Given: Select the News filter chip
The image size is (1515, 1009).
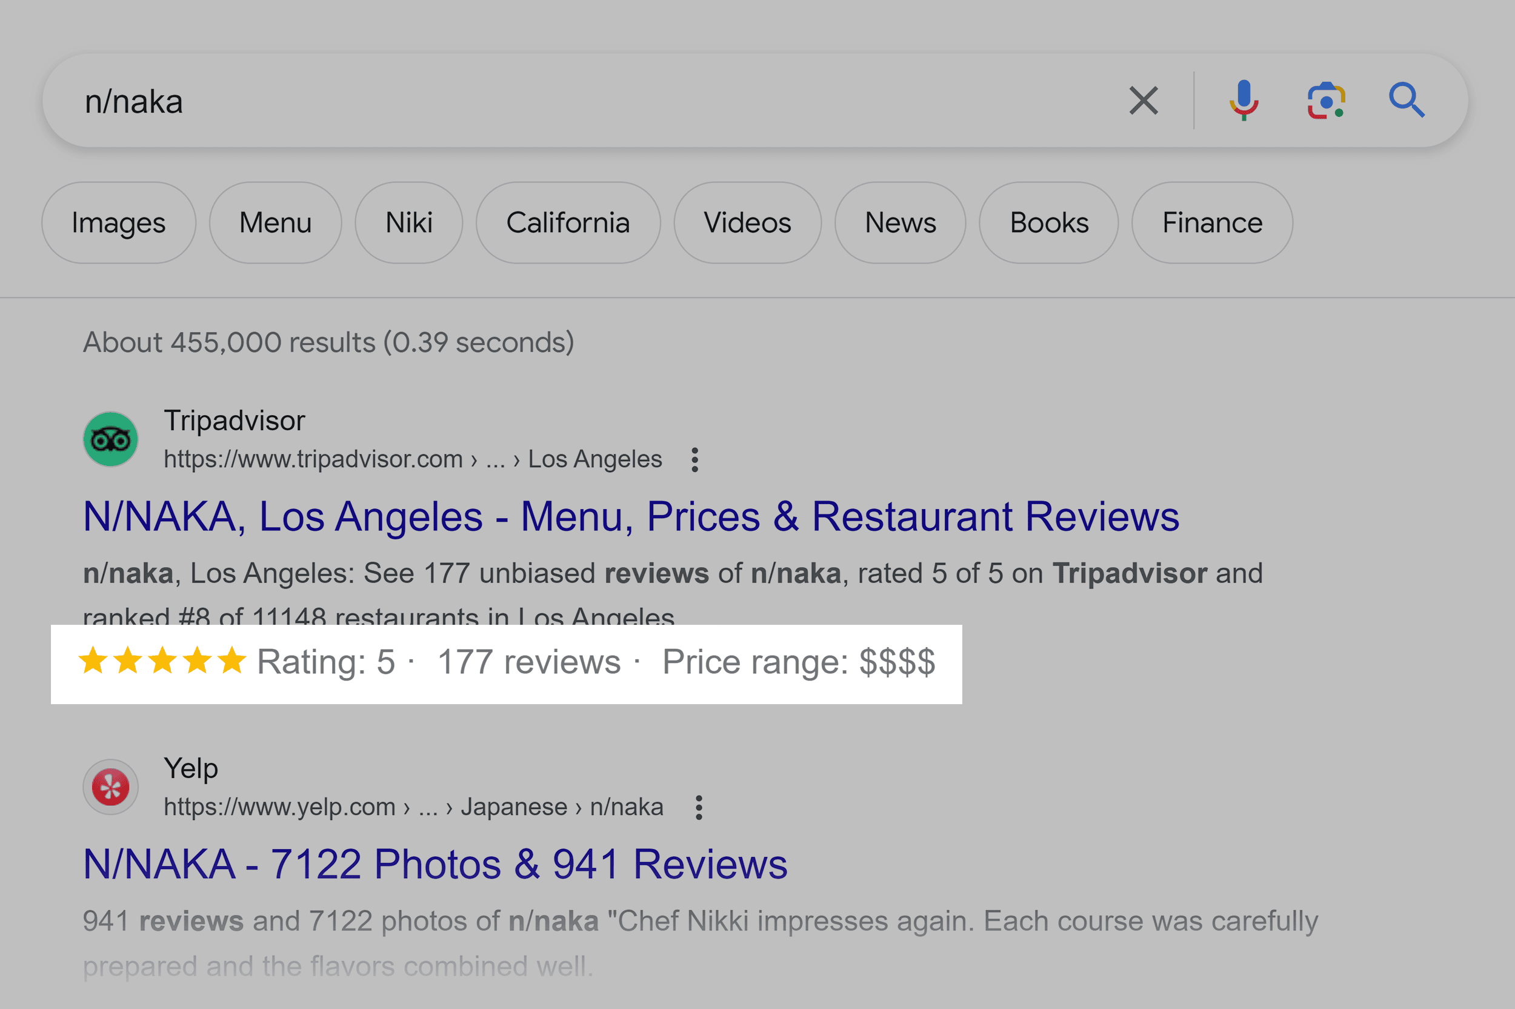Looking at the screenshot, I should coord(900,222).
